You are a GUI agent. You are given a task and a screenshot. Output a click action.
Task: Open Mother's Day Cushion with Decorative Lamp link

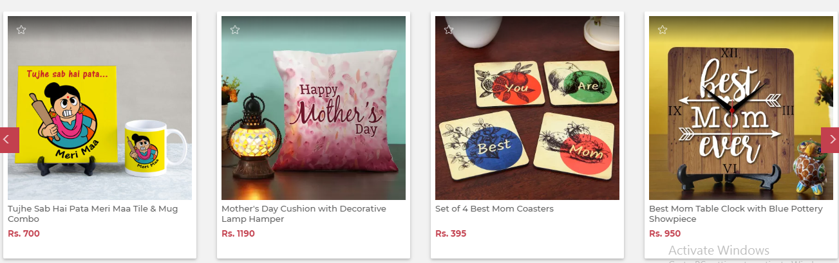(304, 213)
